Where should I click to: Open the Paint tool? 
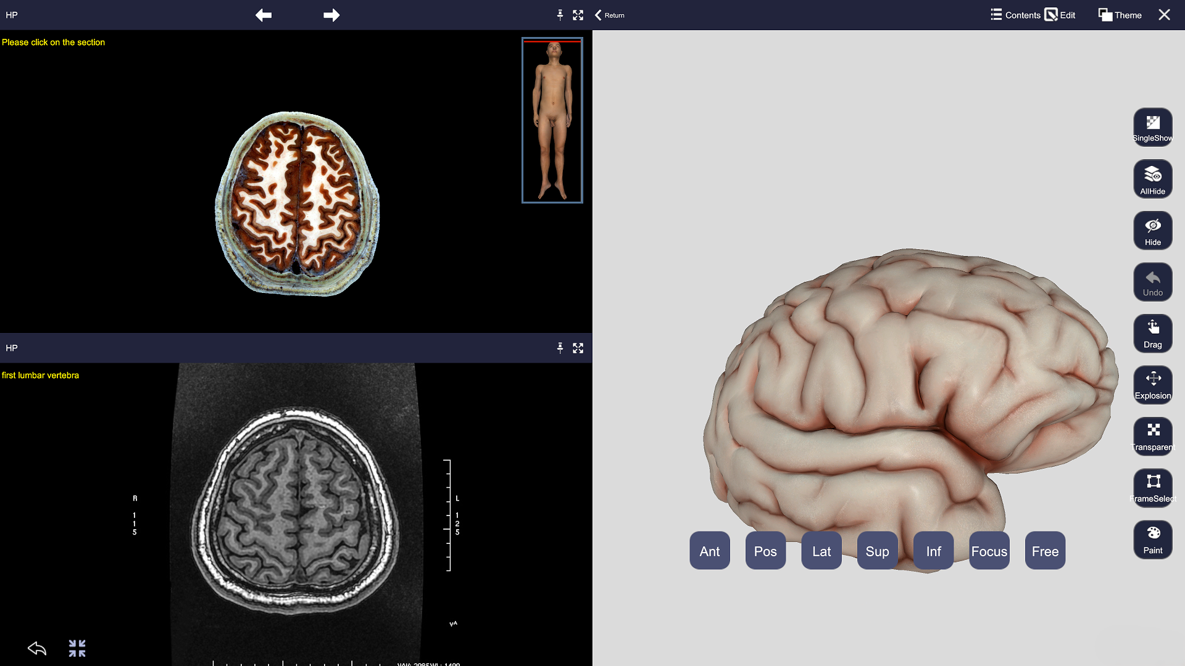pyautogui.click(x=1153, y=540)
